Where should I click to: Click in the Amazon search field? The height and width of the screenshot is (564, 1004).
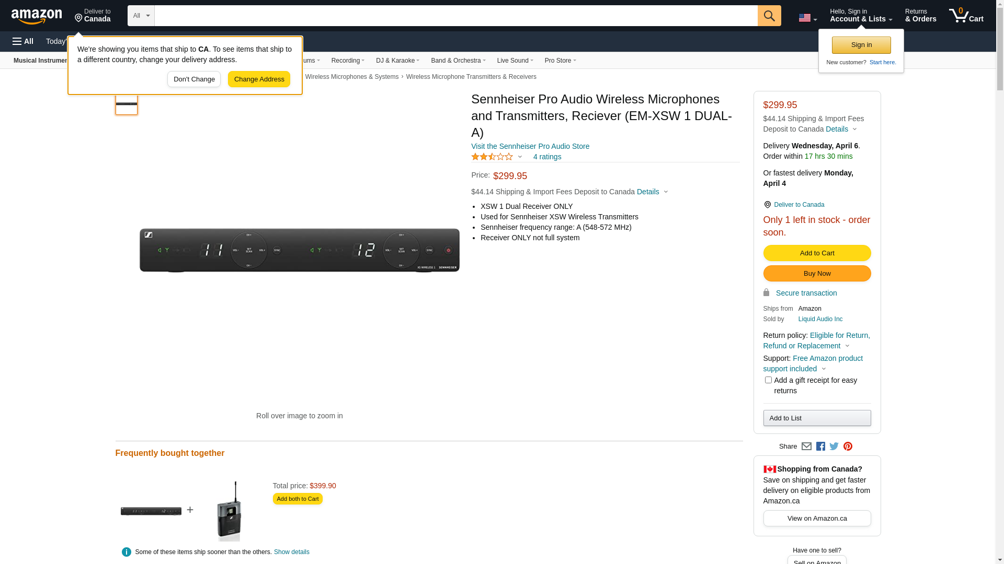pyautogui.click(x=456, y=16)
